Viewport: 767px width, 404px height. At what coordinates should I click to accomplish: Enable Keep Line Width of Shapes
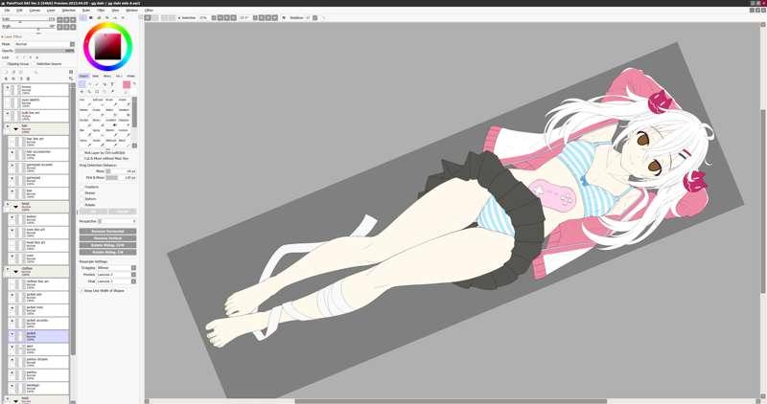(x=82, y=291)
